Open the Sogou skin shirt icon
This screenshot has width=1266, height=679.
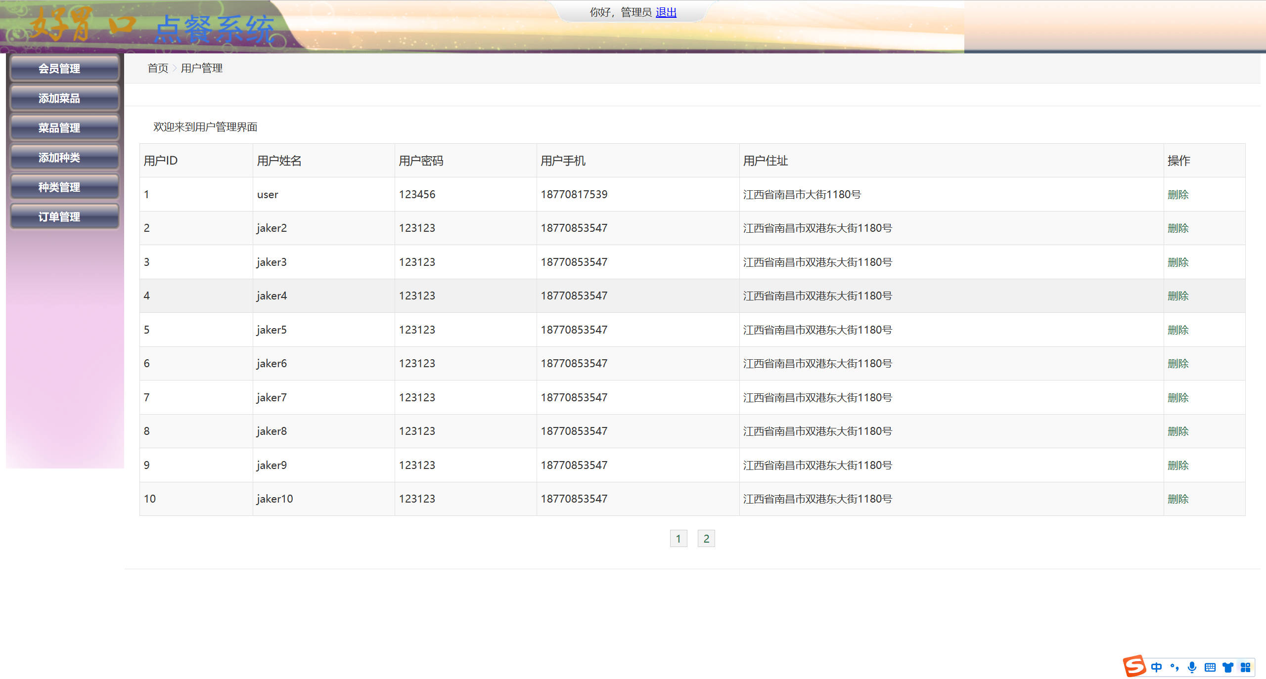coord(1228,667)
